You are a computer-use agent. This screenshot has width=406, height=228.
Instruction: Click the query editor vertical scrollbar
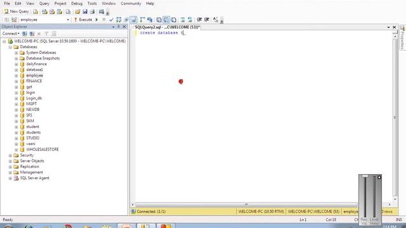(395, 117)
